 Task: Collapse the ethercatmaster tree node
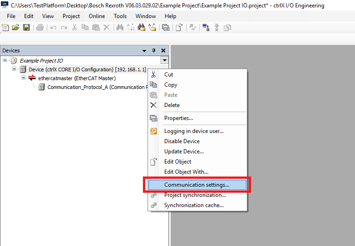(23, 78)
